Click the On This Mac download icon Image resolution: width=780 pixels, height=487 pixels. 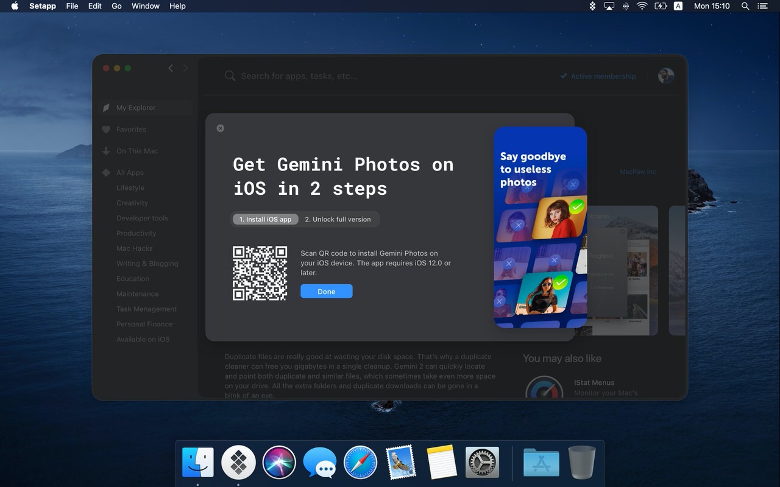pos(106,151)
